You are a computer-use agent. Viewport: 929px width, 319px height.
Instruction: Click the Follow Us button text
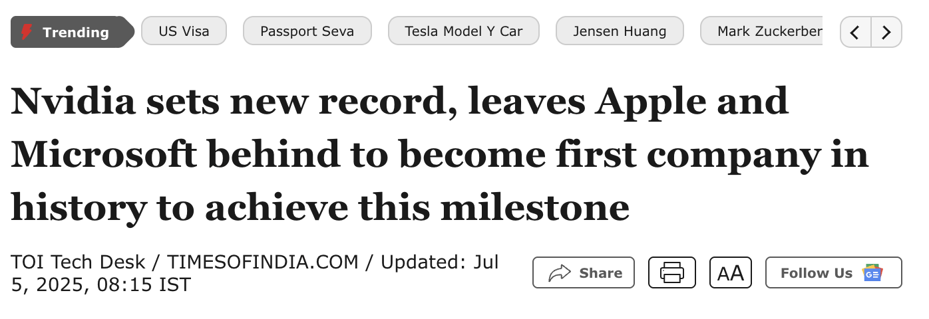point(816,273)
